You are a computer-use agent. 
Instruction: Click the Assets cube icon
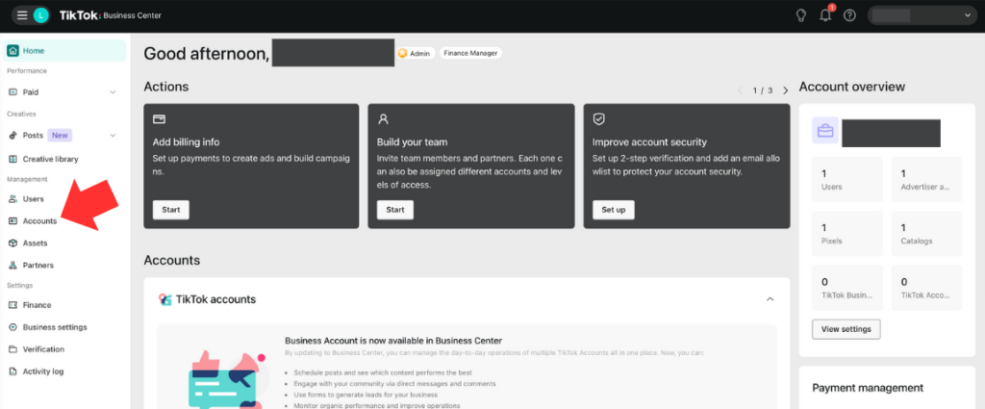click(13, 243)
